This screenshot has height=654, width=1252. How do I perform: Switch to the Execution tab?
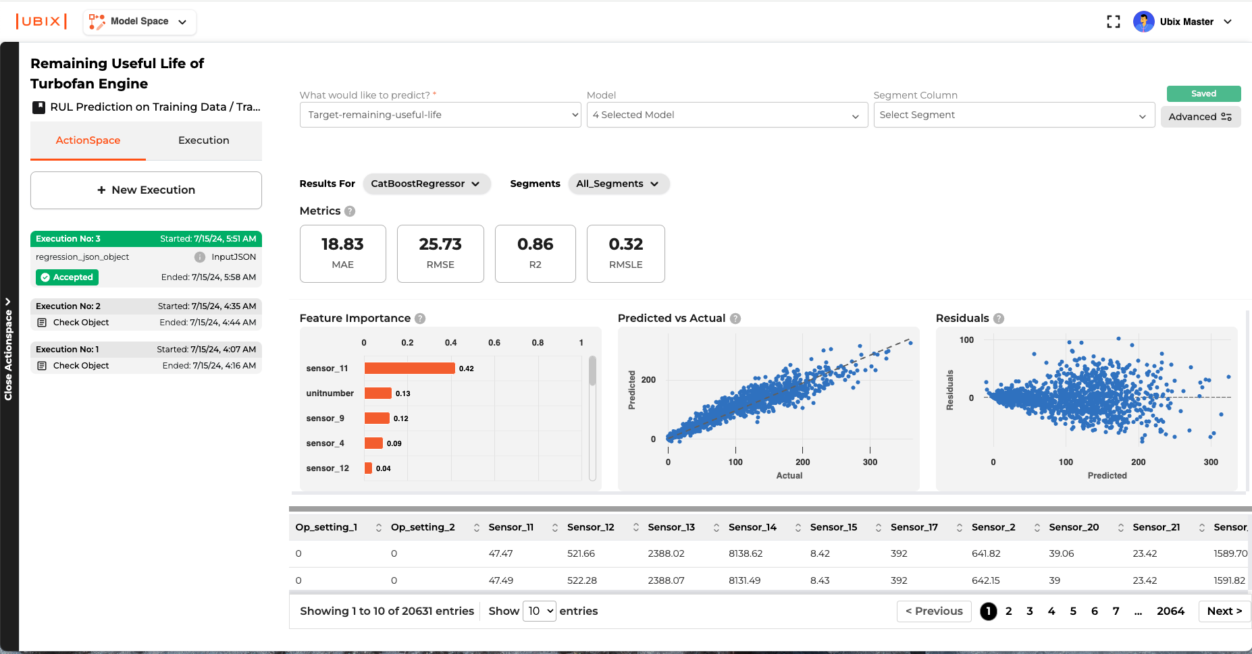(x=203, y=140)
